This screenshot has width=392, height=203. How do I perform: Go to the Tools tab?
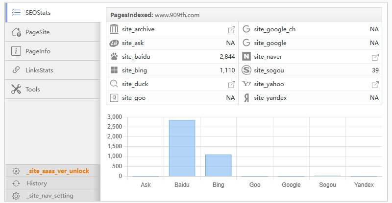click(33, 90)
